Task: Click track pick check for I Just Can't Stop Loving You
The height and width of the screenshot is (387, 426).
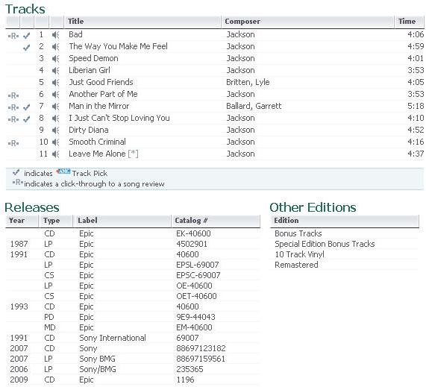Action: [x=27, y=119]
